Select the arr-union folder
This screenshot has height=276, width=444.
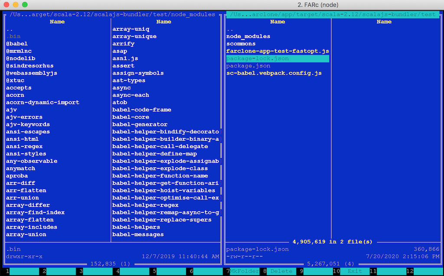(x=23, y=198)
